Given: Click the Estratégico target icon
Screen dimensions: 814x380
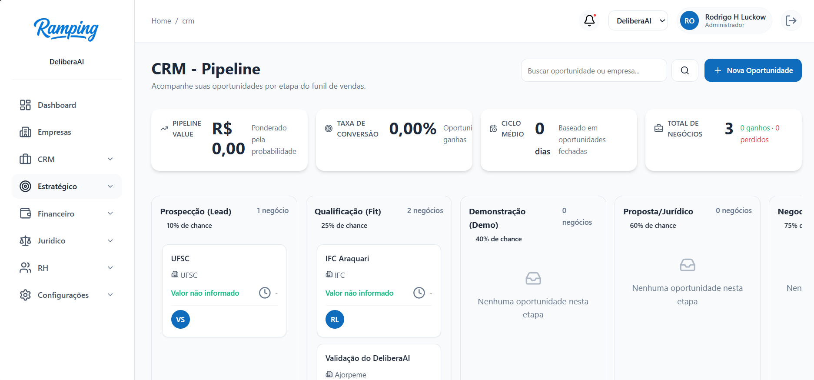Looking at the screenshot, I should [25, 186].
